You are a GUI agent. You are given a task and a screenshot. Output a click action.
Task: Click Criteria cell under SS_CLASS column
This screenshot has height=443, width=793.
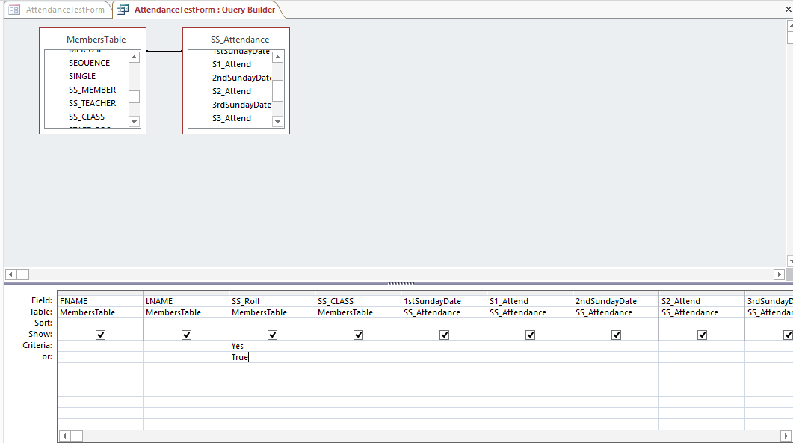358,346
